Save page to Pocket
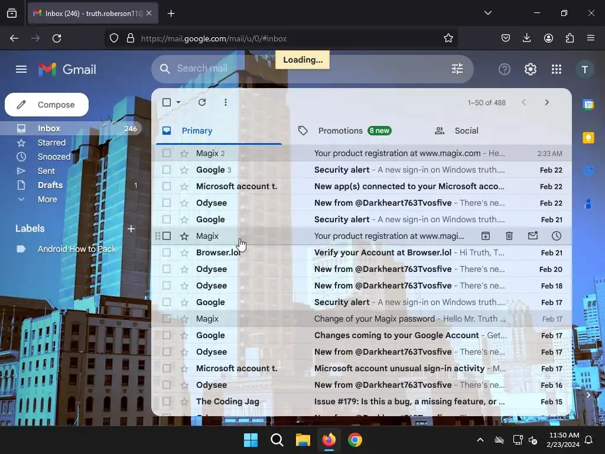The image size is (605, 454). [x=506, y=38]
